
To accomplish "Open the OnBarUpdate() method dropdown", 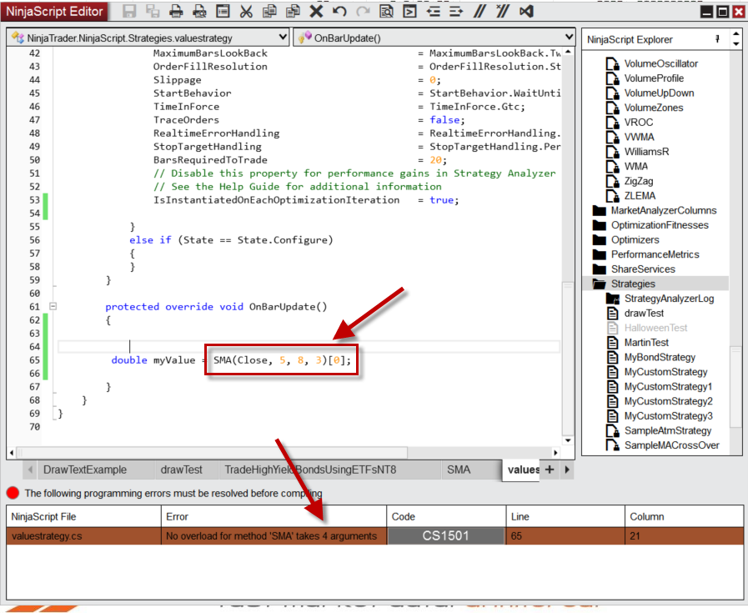I will pos(434,38).
